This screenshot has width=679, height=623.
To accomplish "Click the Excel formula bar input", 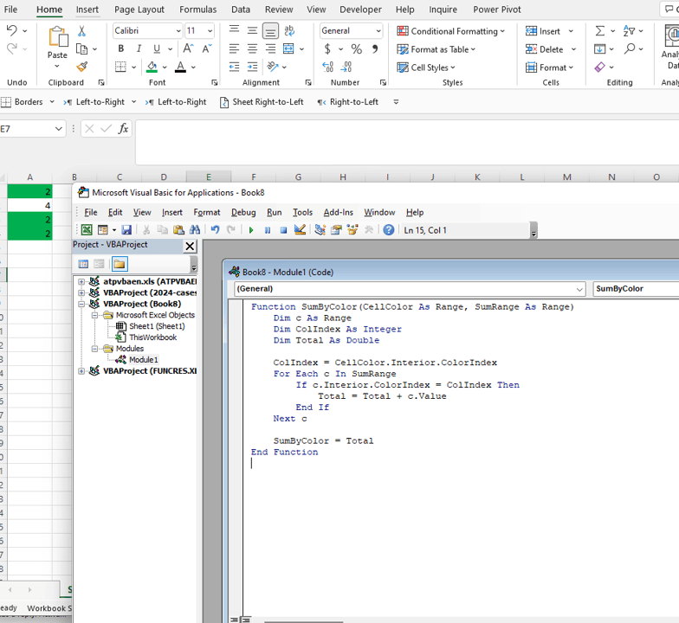I will click(407, 143).
